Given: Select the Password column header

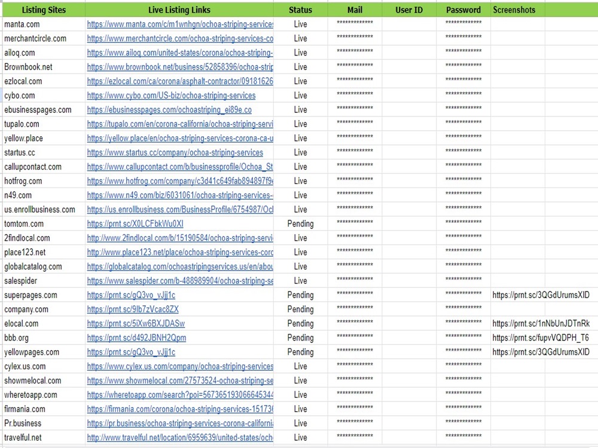Looking at the screenshot, I should (463, 10).
